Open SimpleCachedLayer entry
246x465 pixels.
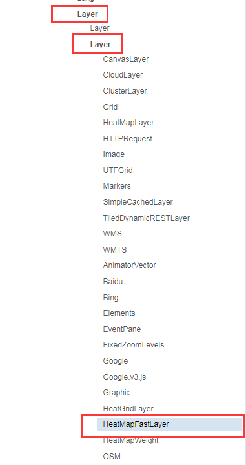click(x=138, y=202)
